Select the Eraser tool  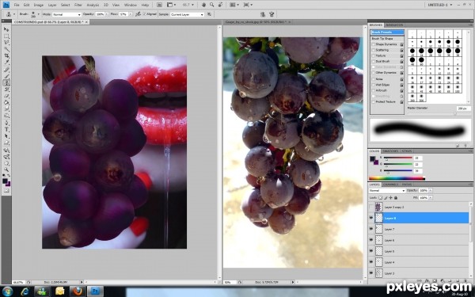(x=6, y=96)
